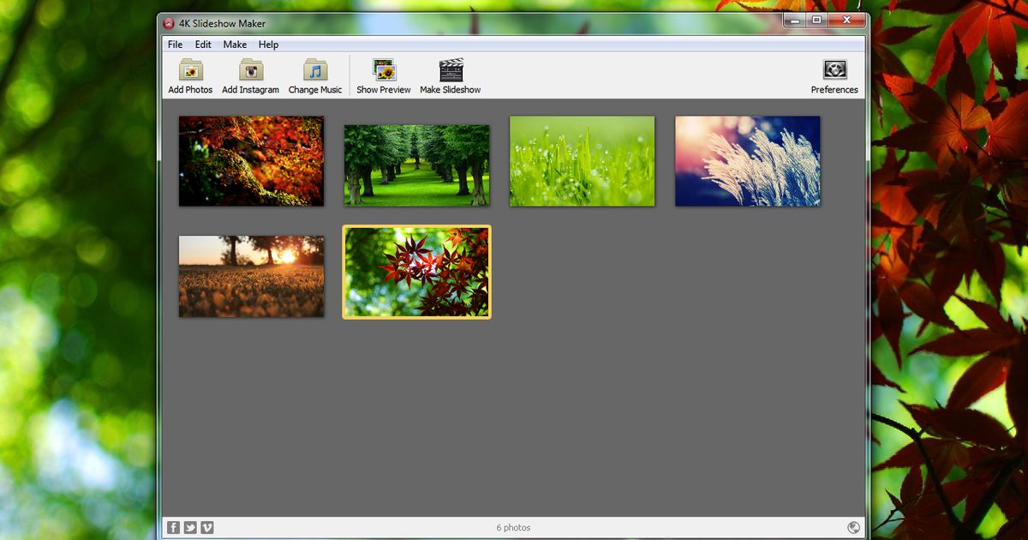
Task: Click the app logo in the title bar
Action: coord(169,23)
